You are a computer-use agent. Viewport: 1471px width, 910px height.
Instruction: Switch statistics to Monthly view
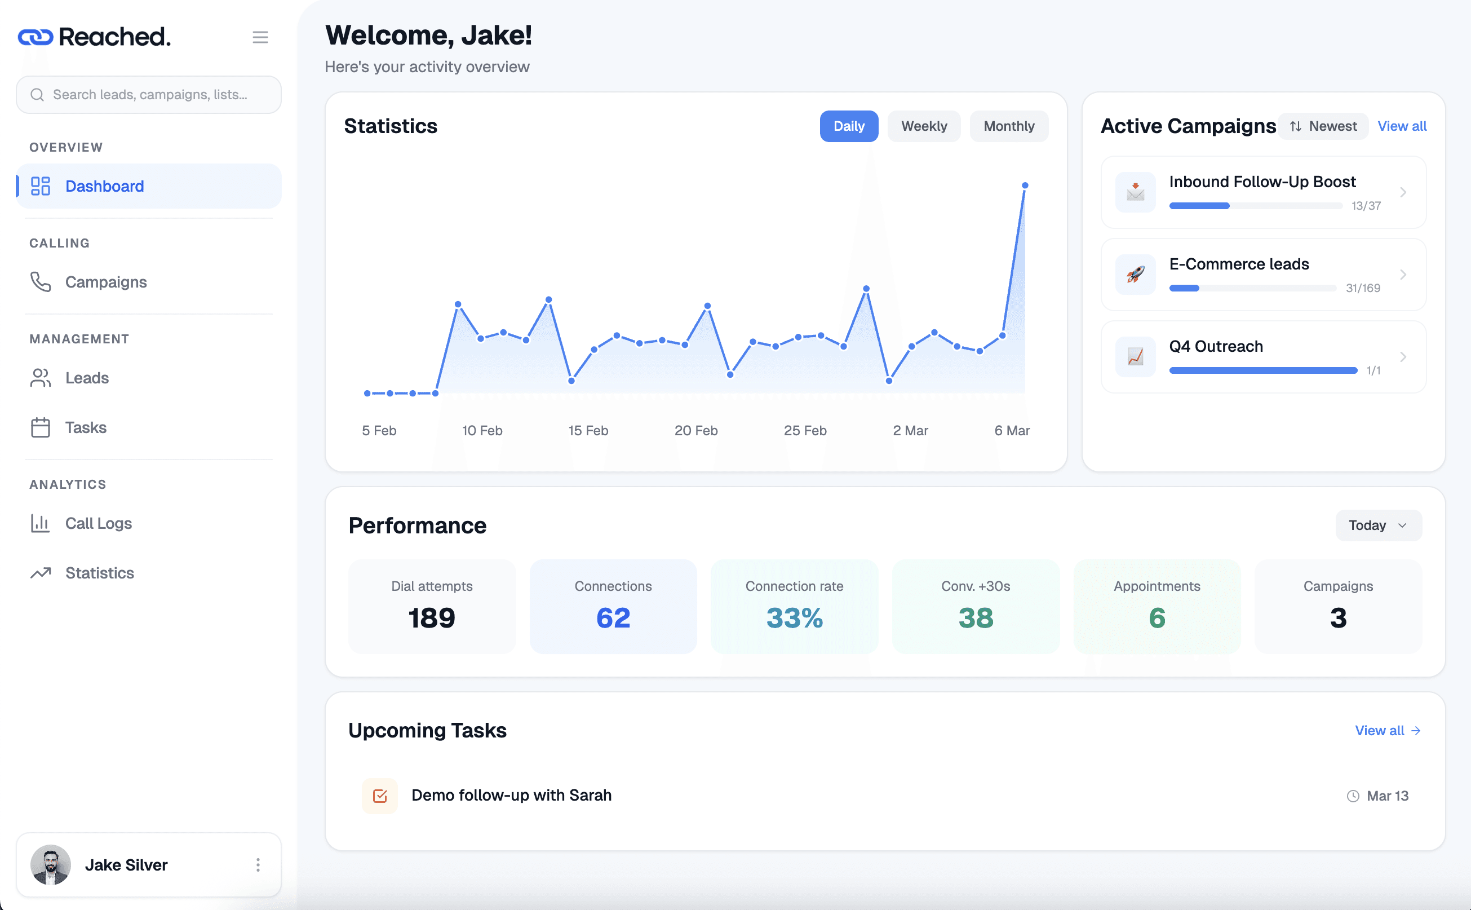1008,126
